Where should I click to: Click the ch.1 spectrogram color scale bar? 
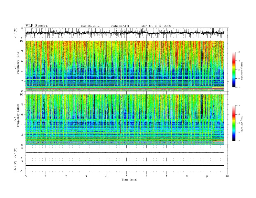click(234, 70)
